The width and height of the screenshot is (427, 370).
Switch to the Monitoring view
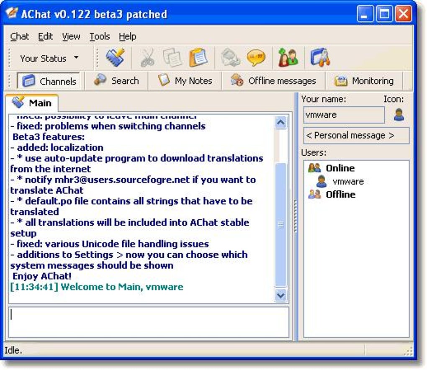point(363,81)
